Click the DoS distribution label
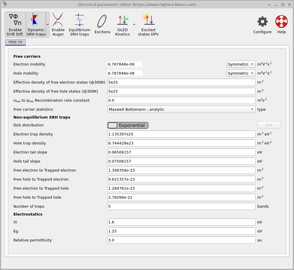The image size is (294, 270). pyautogui.click(x=29, y=125)
